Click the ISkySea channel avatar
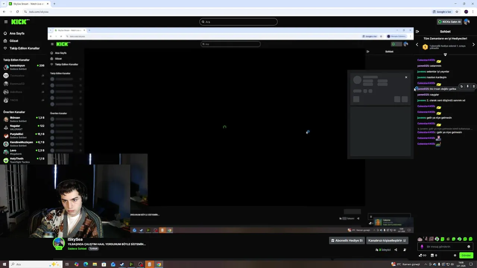The image size is (477, 268). point(59,243)
